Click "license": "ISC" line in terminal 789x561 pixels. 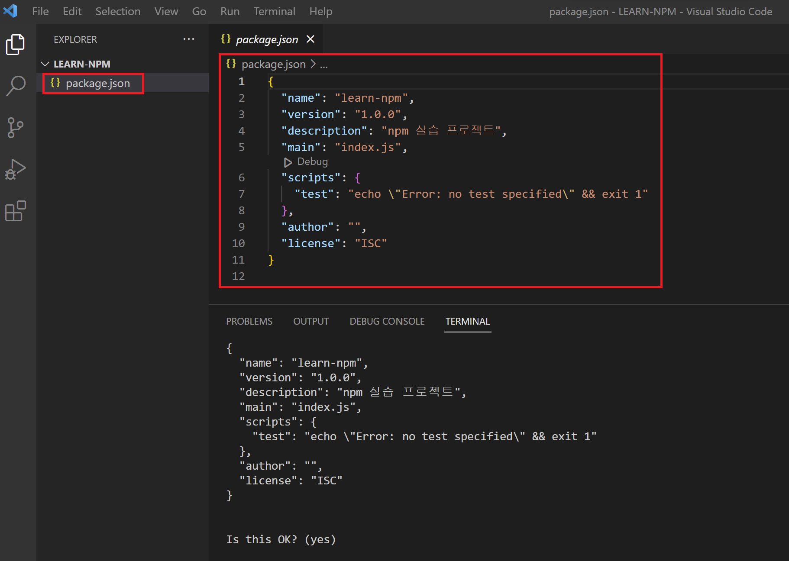[x=291, y=480]
